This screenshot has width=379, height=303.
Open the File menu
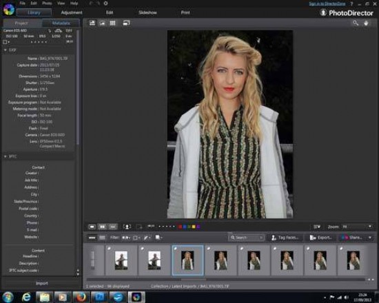pos(22,3)
